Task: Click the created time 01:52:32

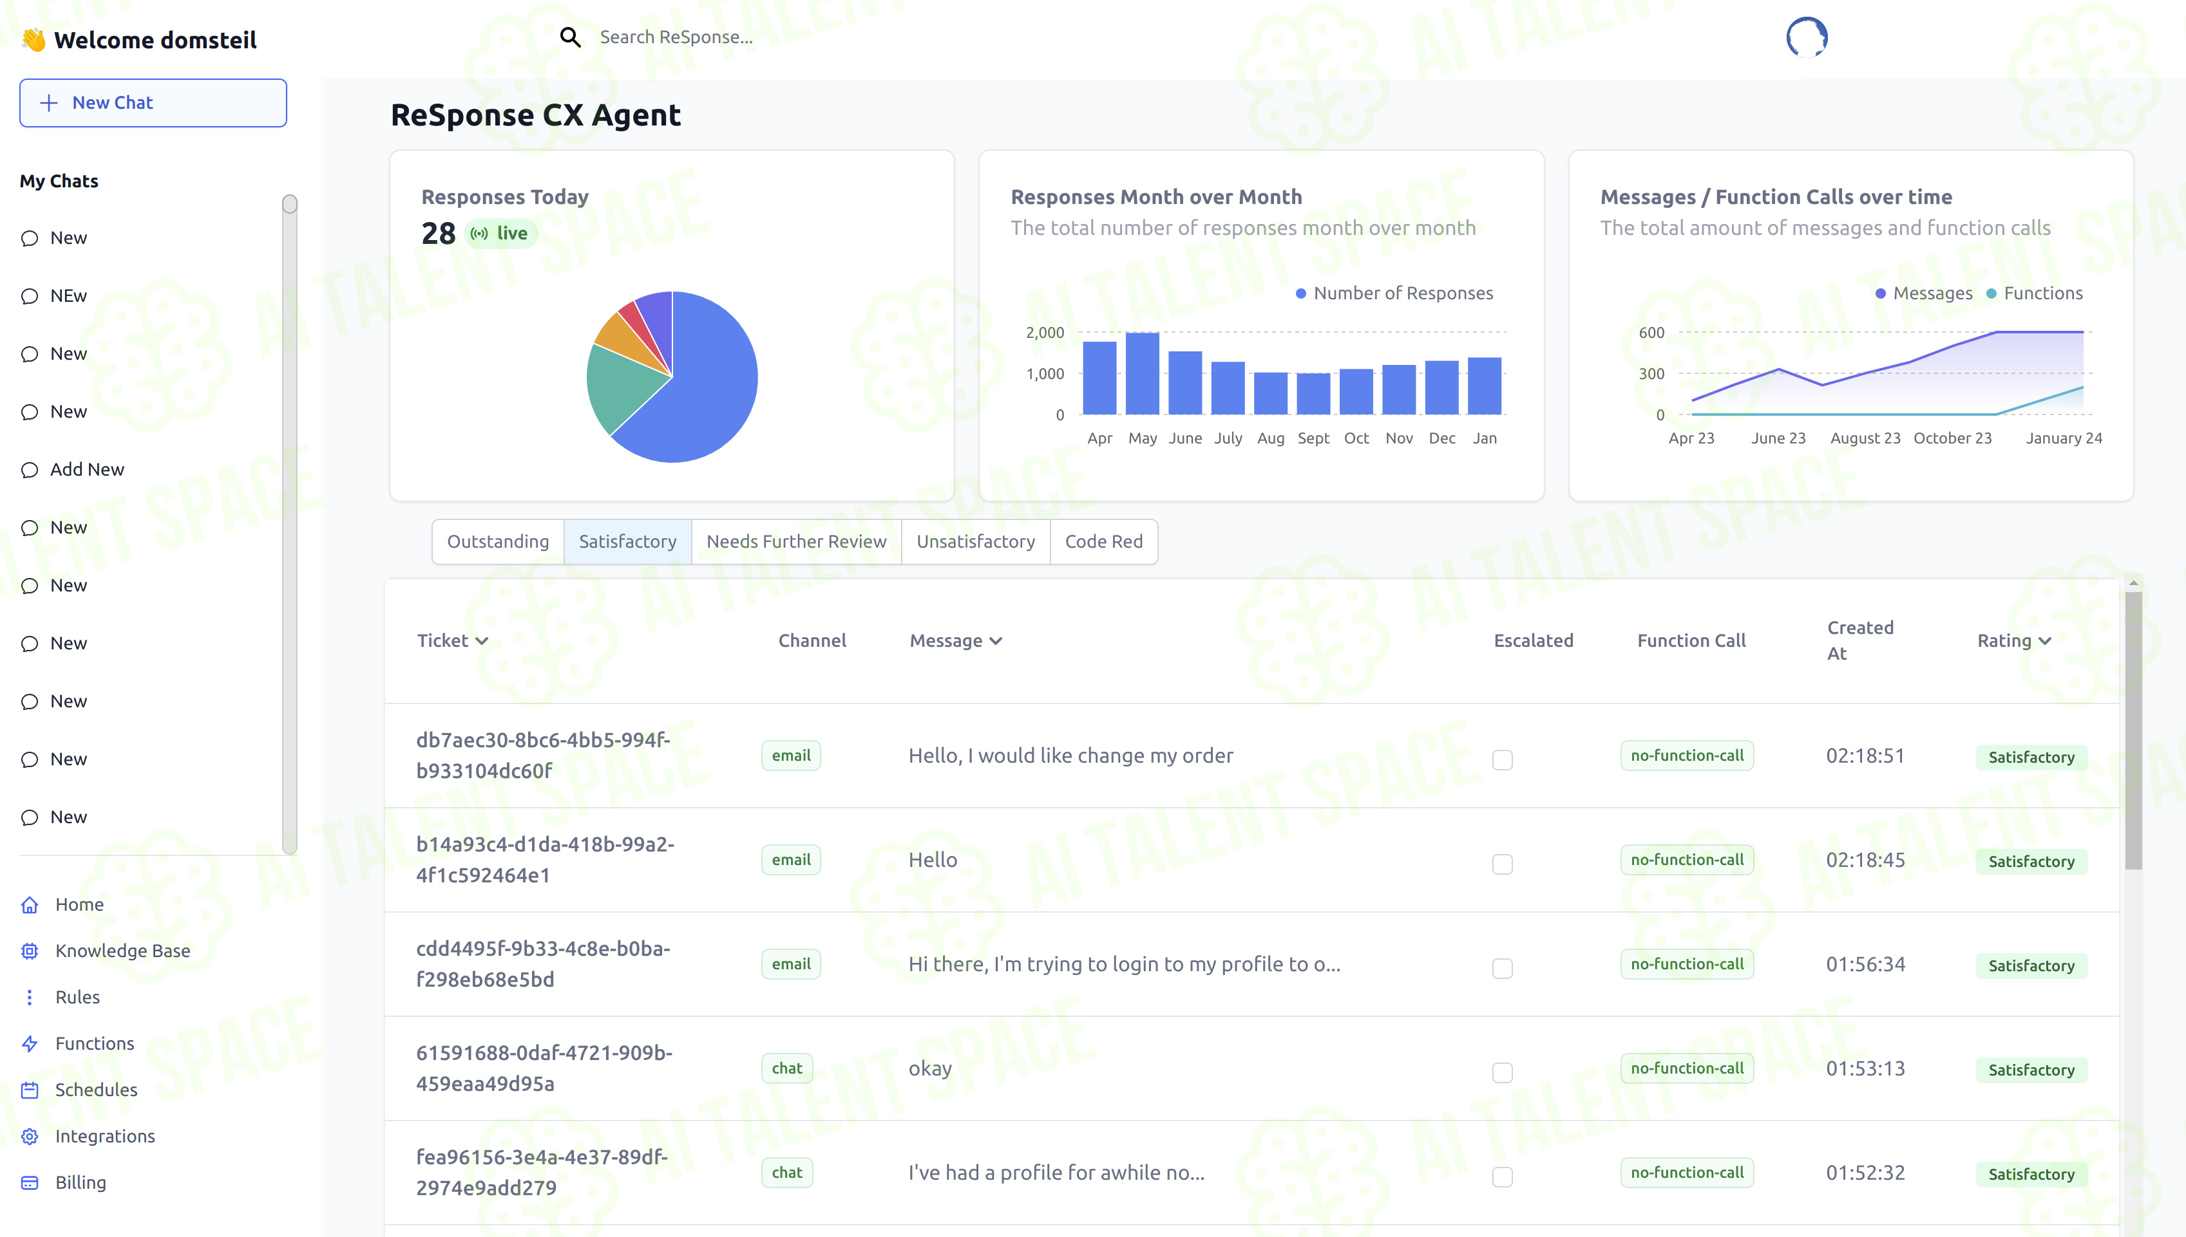Action: pos(1865,1173)
